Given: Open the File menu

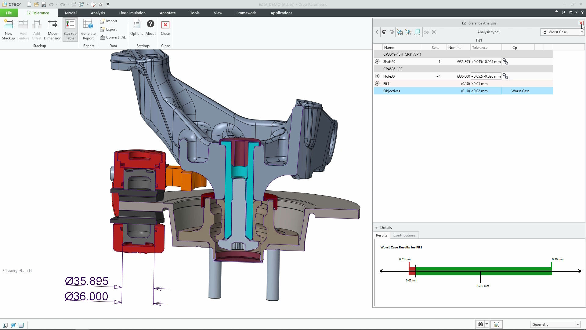Looking at the screenshot, I should pyautogui.click(x=9, y=13).
